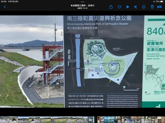Tap the location title 本吉郡南三陸町 - 志津川
This screenshot has height=123, width=165.
click(x=82, y=6)
